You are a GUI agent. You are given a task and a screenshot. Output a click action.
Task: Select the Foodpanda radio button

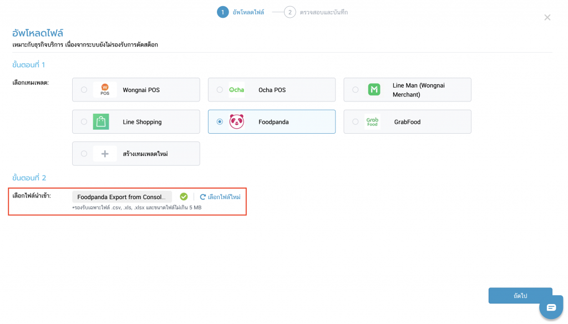220,121
